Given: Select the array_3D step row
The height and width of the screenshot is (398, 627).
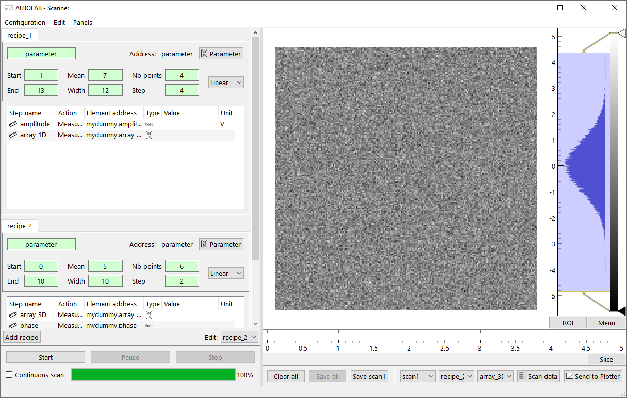Looking at the screenshot, I should tap(122, 314).
